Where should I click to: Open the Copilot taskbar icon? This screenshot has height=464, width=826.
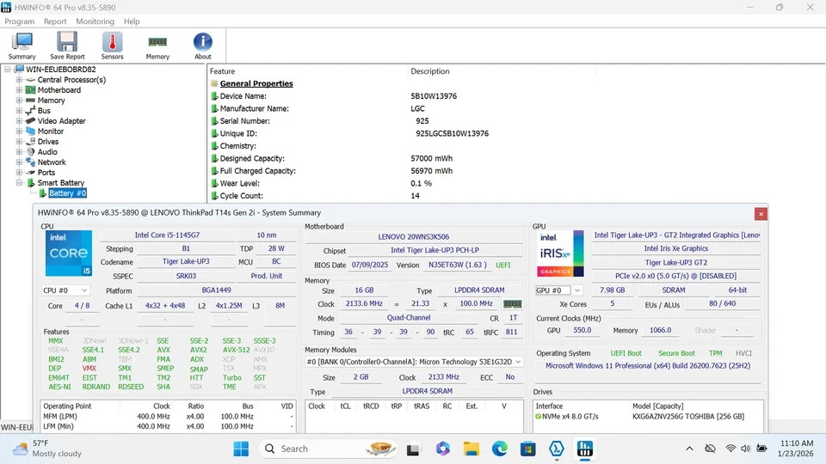pyautogui.click(x=443, y=449)
